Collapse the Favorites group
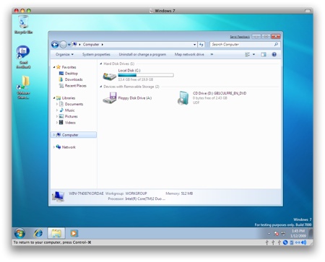The height and width of the screenshot is (262, 325). (x=54, y=67)
